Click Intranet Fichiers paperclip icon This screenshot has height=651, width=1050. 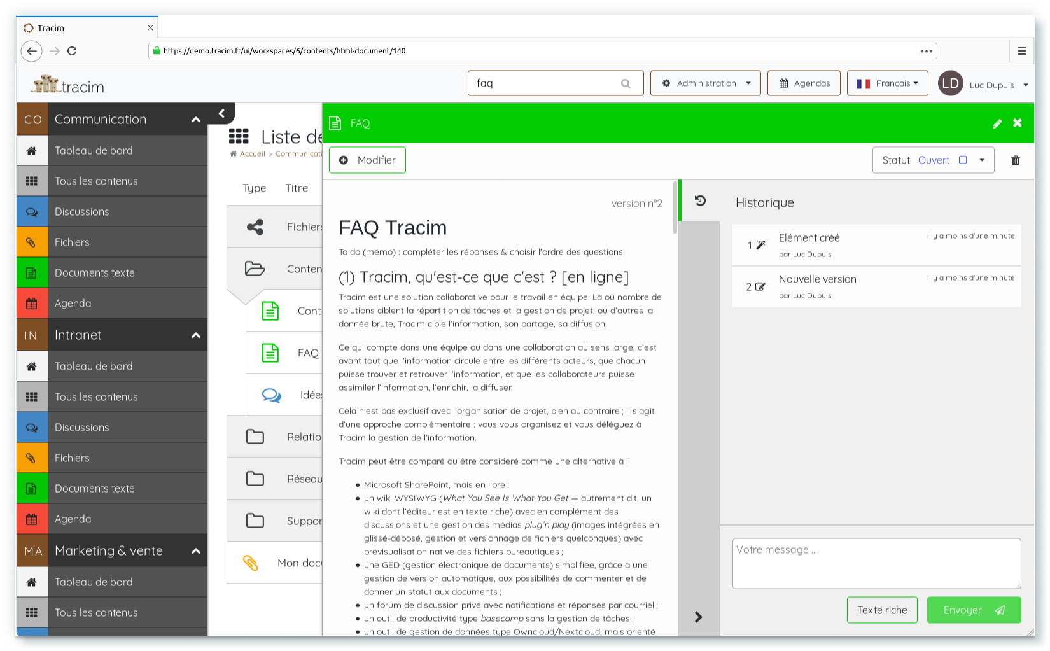coord(32,458)
